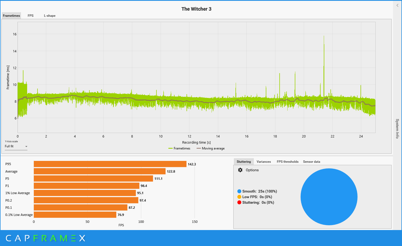Switch to the FPS tab
The height and width of the screenshot is (246, 402).
[x=31, y=16]
